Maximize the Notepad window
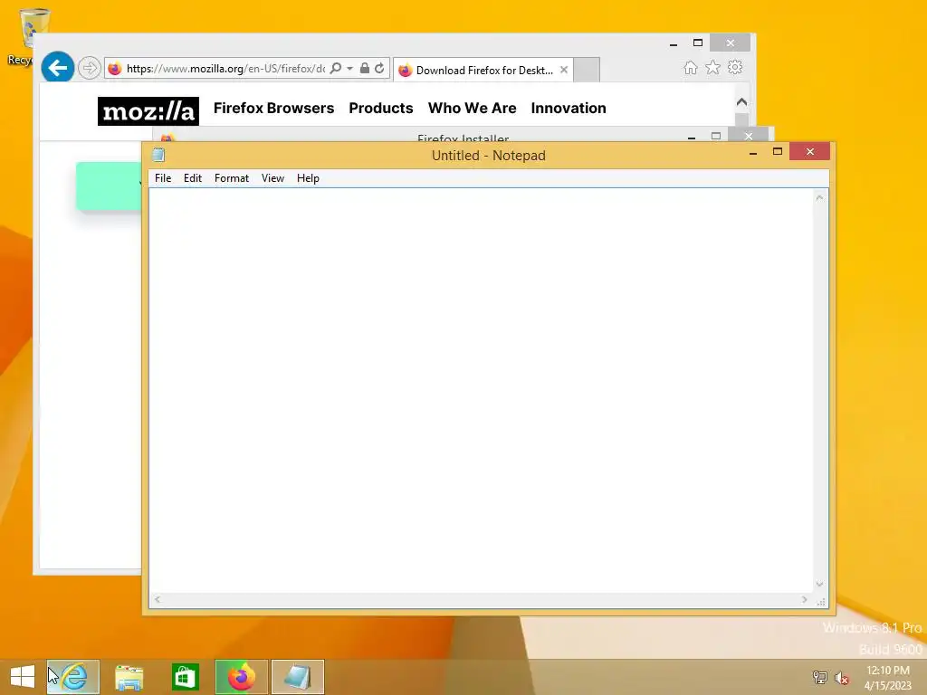The width and height of the screenshot is (927, 695). pos(778,152)
